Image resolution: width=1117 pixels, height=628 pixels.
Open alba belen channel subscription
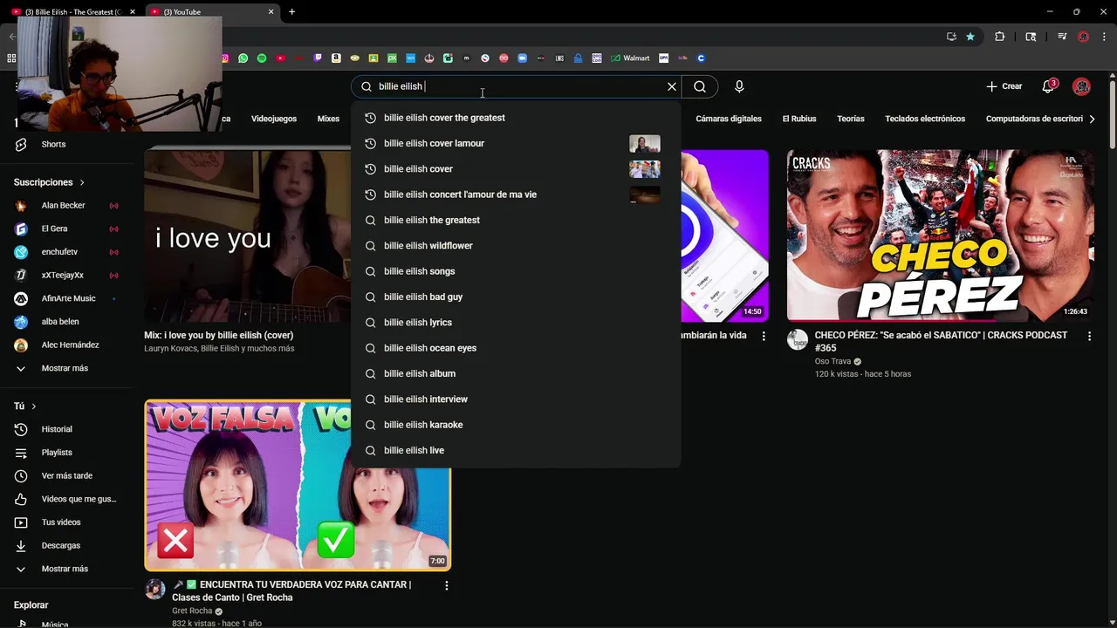pos(60,322)
